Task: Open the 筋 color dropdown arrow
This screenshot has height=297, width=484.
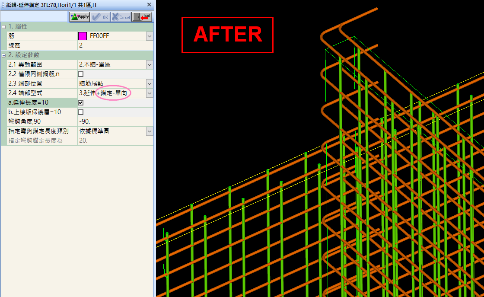Action: tap(150, 36)
